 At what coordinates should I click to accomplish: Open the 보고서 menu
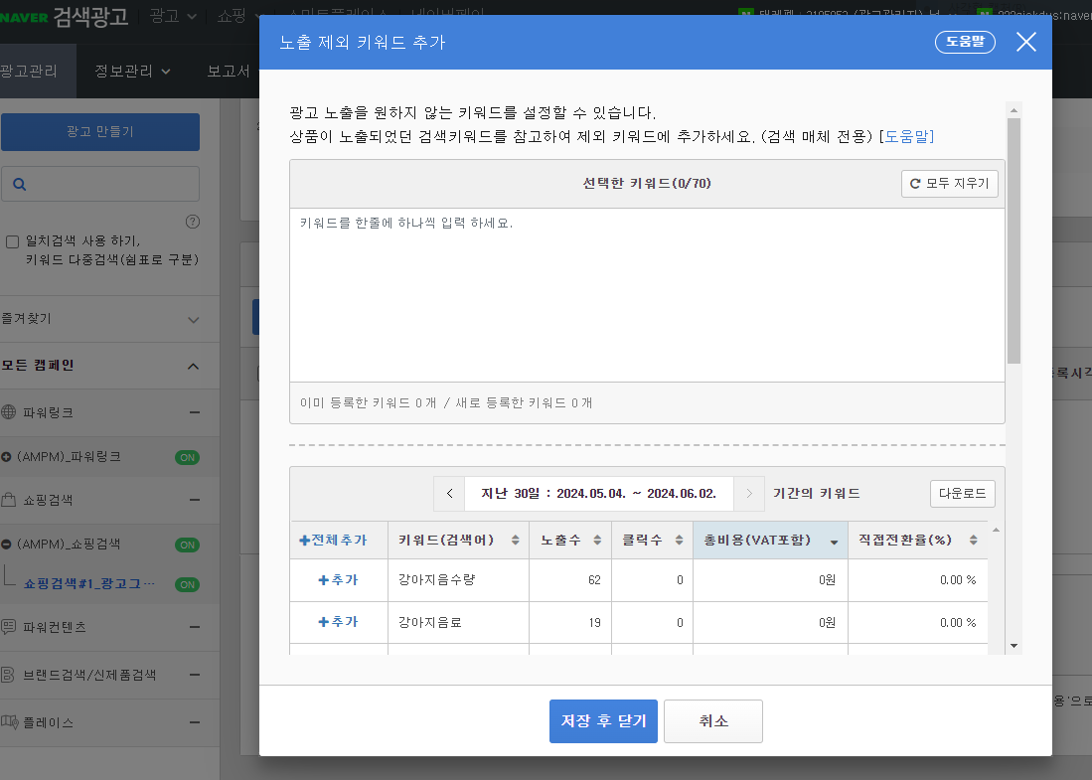click(x=229, y=71)
